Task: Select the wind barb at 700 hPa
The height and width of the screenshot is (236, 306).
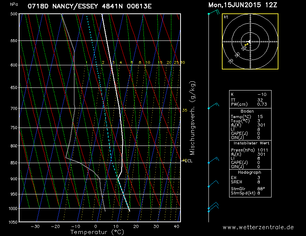Action: pos(213,106)
